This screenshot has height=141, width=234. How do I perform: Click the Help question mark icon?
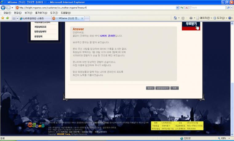coord(229,18)
